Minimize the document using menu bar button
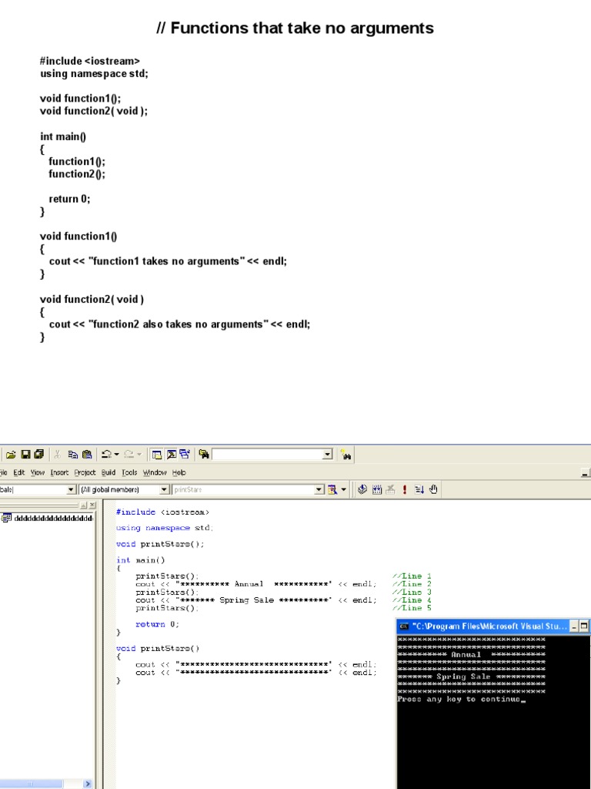 click(585, 473)
